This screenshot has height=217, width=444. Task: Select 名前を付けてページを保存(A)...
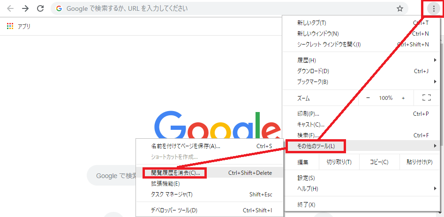tap(210, 146)
